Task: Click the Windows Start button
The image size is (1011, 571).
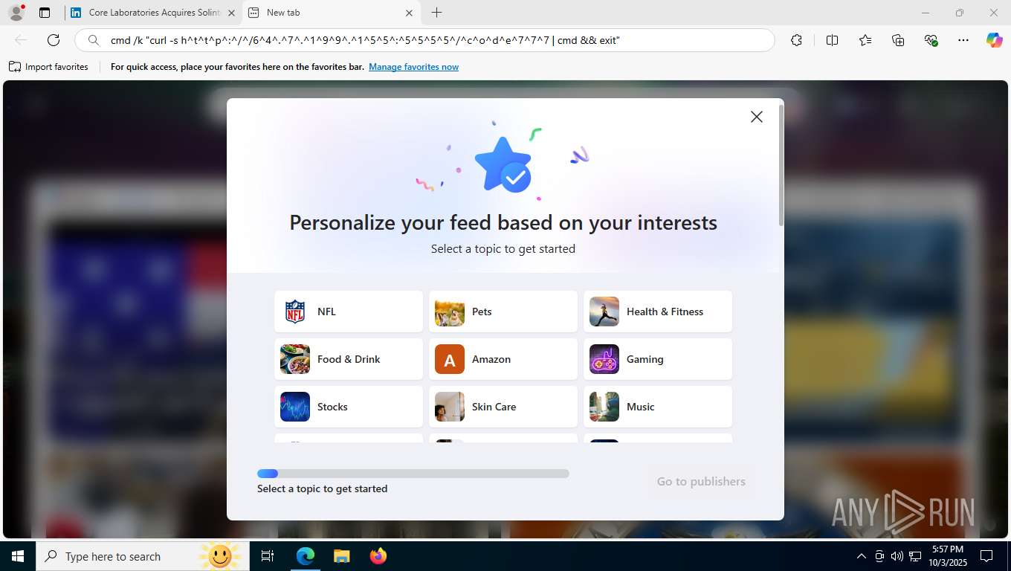Action: (18, 556)
